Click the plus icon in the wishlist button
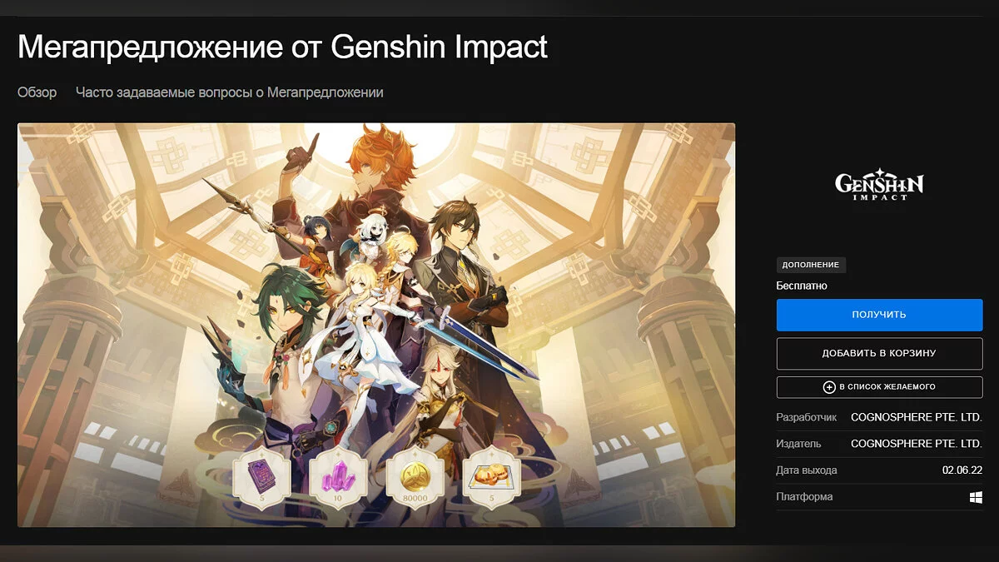 pos(829,387)
